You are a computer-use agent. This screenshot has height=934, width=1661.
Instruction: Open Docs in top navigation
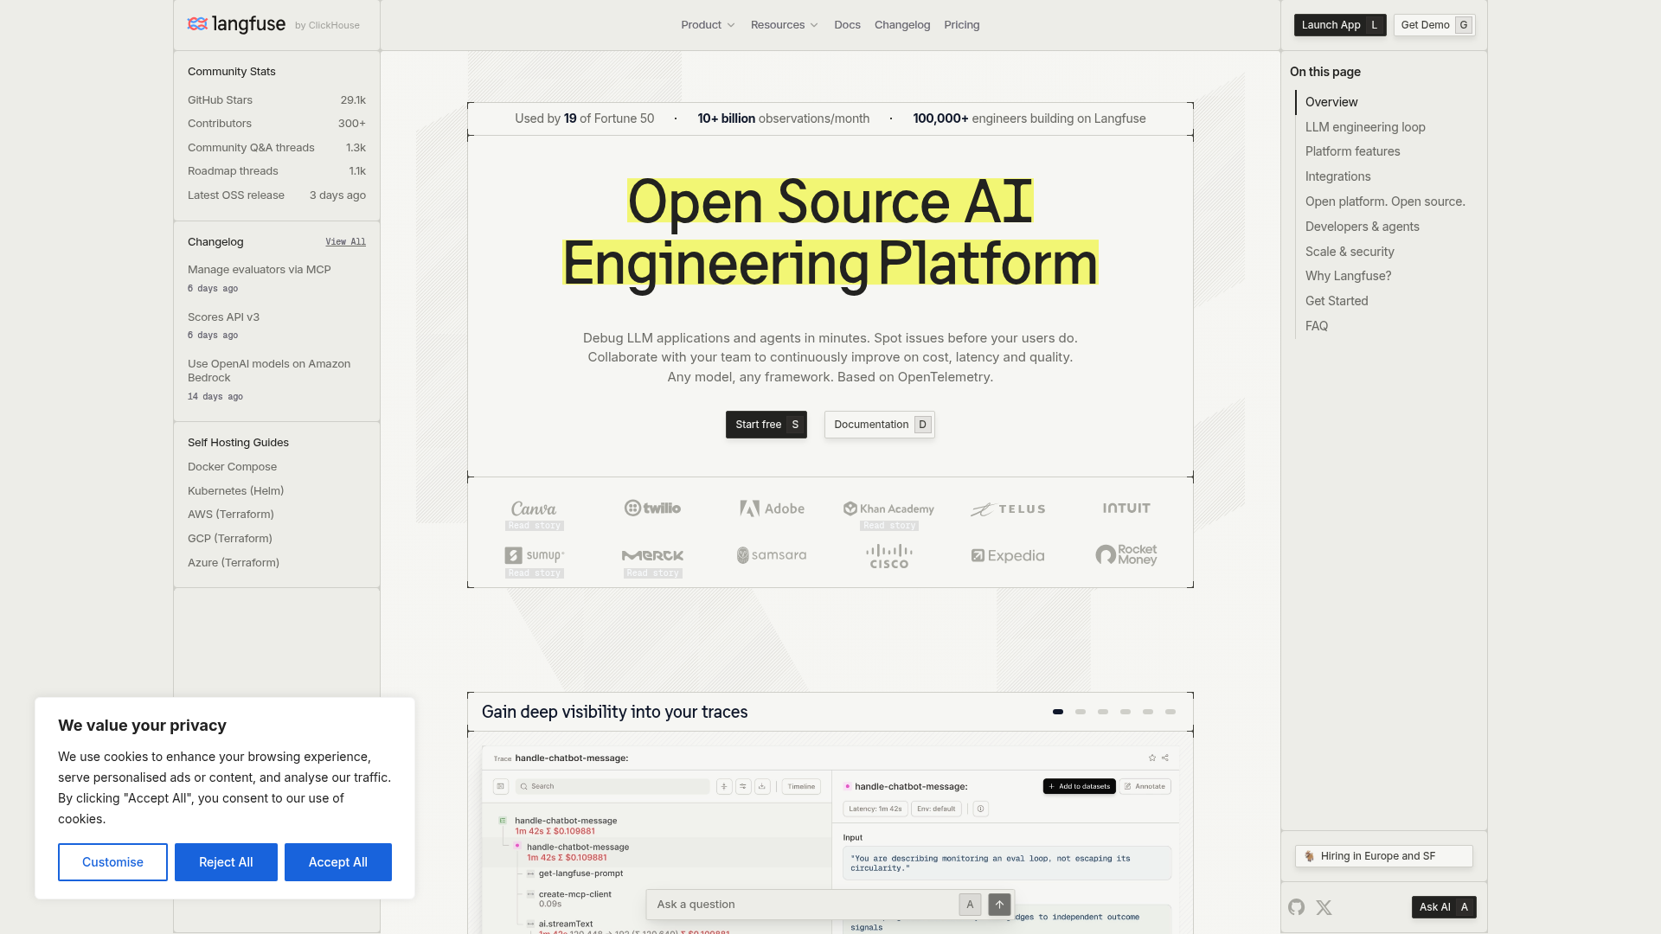click(847, 25)
